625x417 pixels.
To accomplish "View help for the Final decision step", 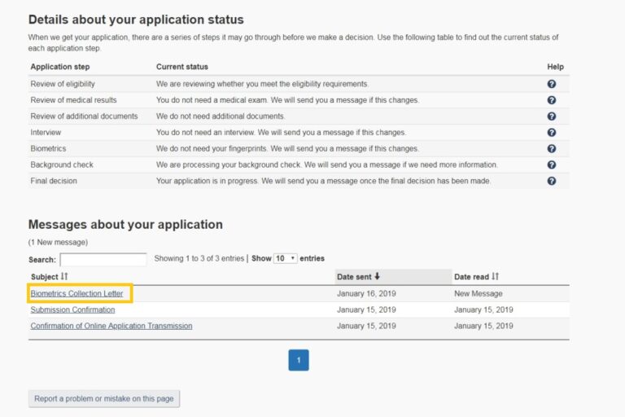I will pyautogui.click(x=551, y=181).
